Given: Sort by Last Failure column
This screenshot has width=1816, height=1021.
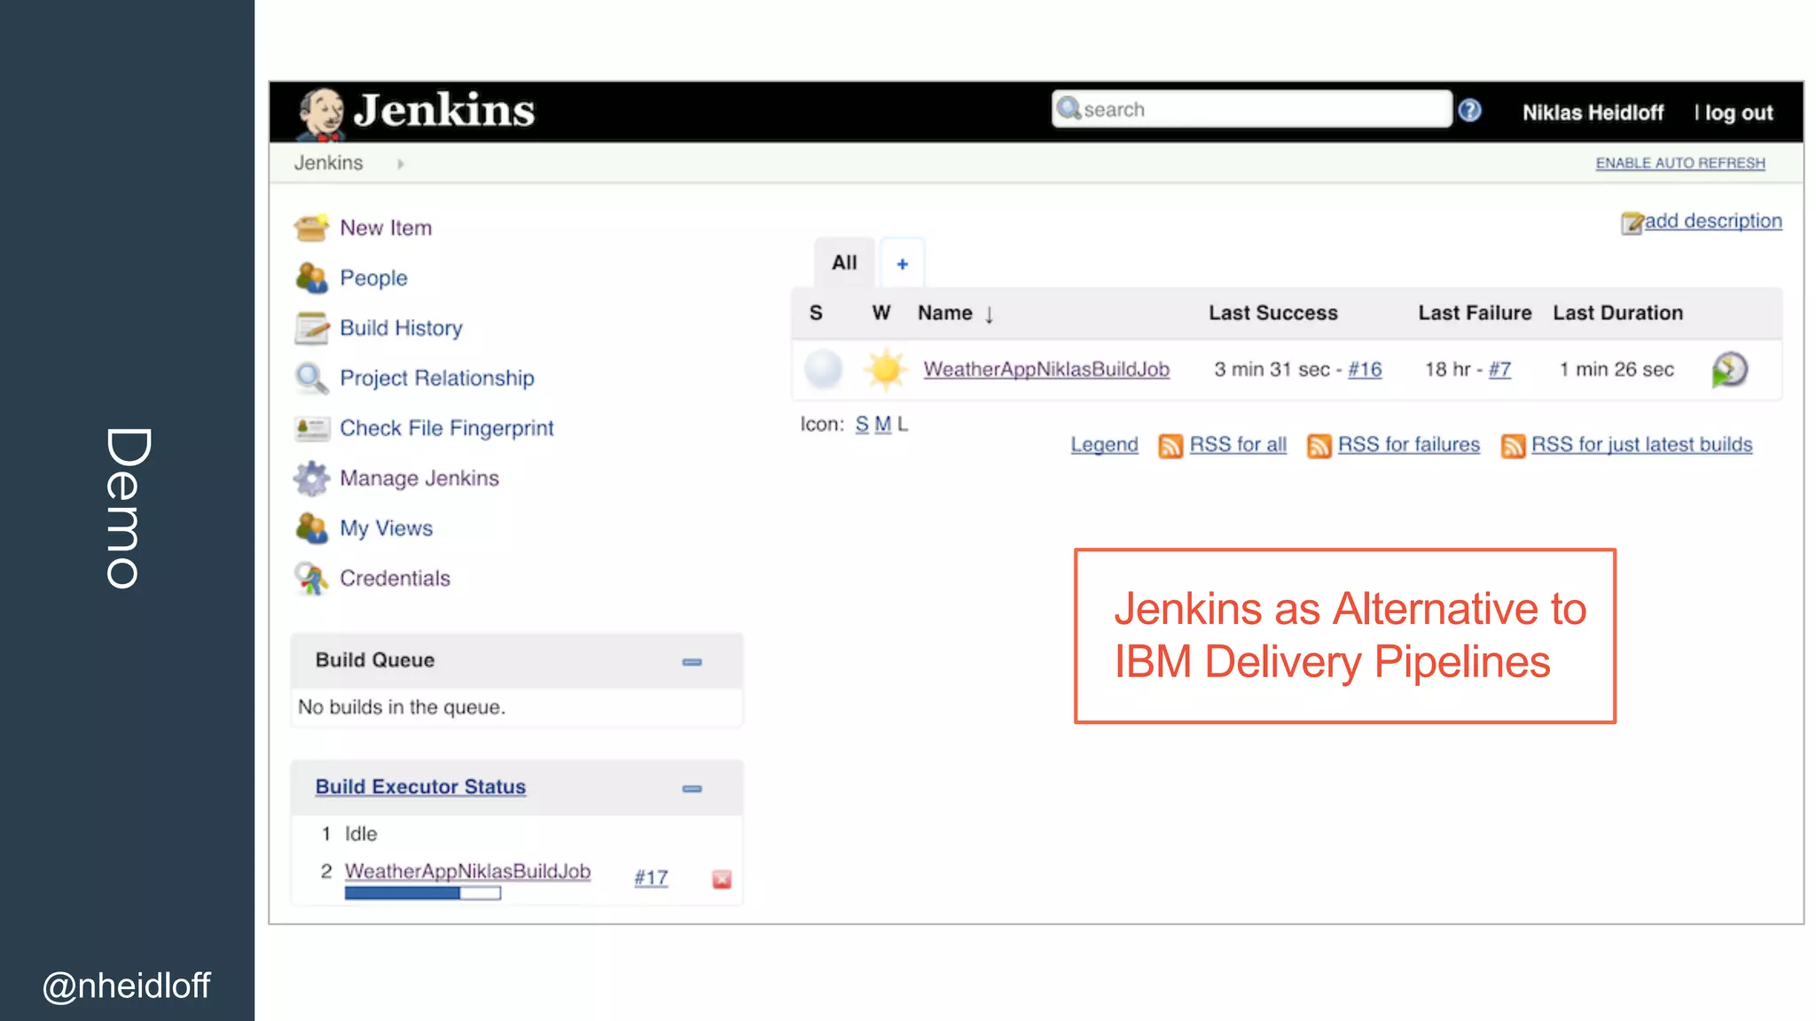Looking at the screenshot, I should click(x=1475, y=313).
